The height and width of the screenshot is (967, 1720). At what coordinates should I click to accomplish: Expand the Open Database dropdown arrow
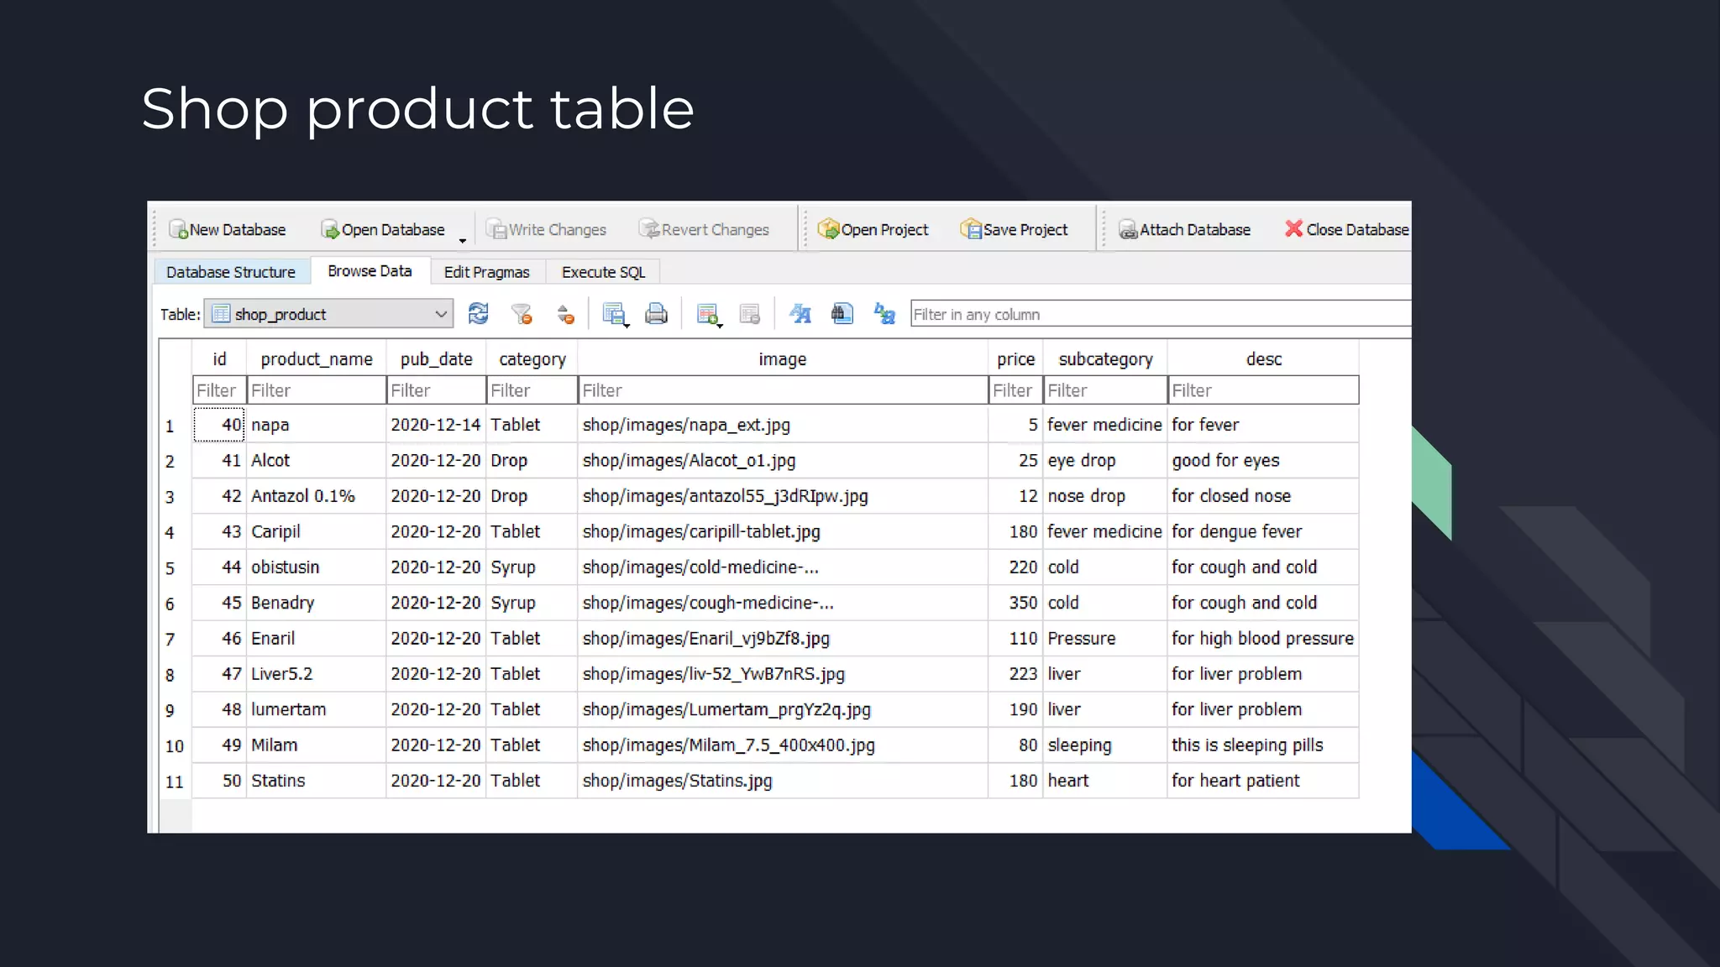coord(462,240)
